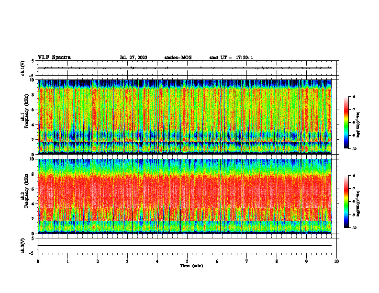Image resolution: width=379 pixels, height=293 pixels.
Task: Click the ch.2 color scale bar
Action: 346,202
